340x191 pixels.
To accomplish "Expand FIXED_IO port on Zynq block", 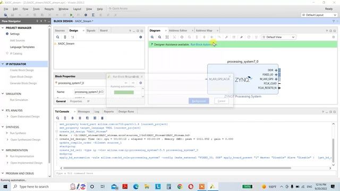I will pyautogui.click(x=276, y=74).
